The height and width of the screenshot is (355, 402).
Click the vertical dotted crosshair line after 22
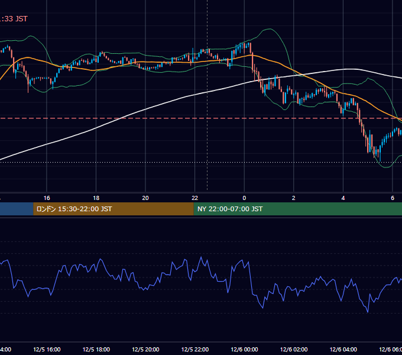click(x=207, y=95)
